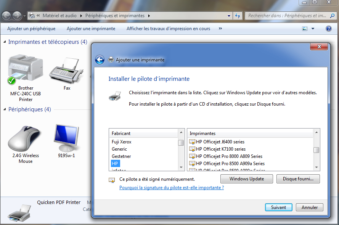Click the Imprimantes column header
Viewport: 339px width, 225px height.
point(251,133)
